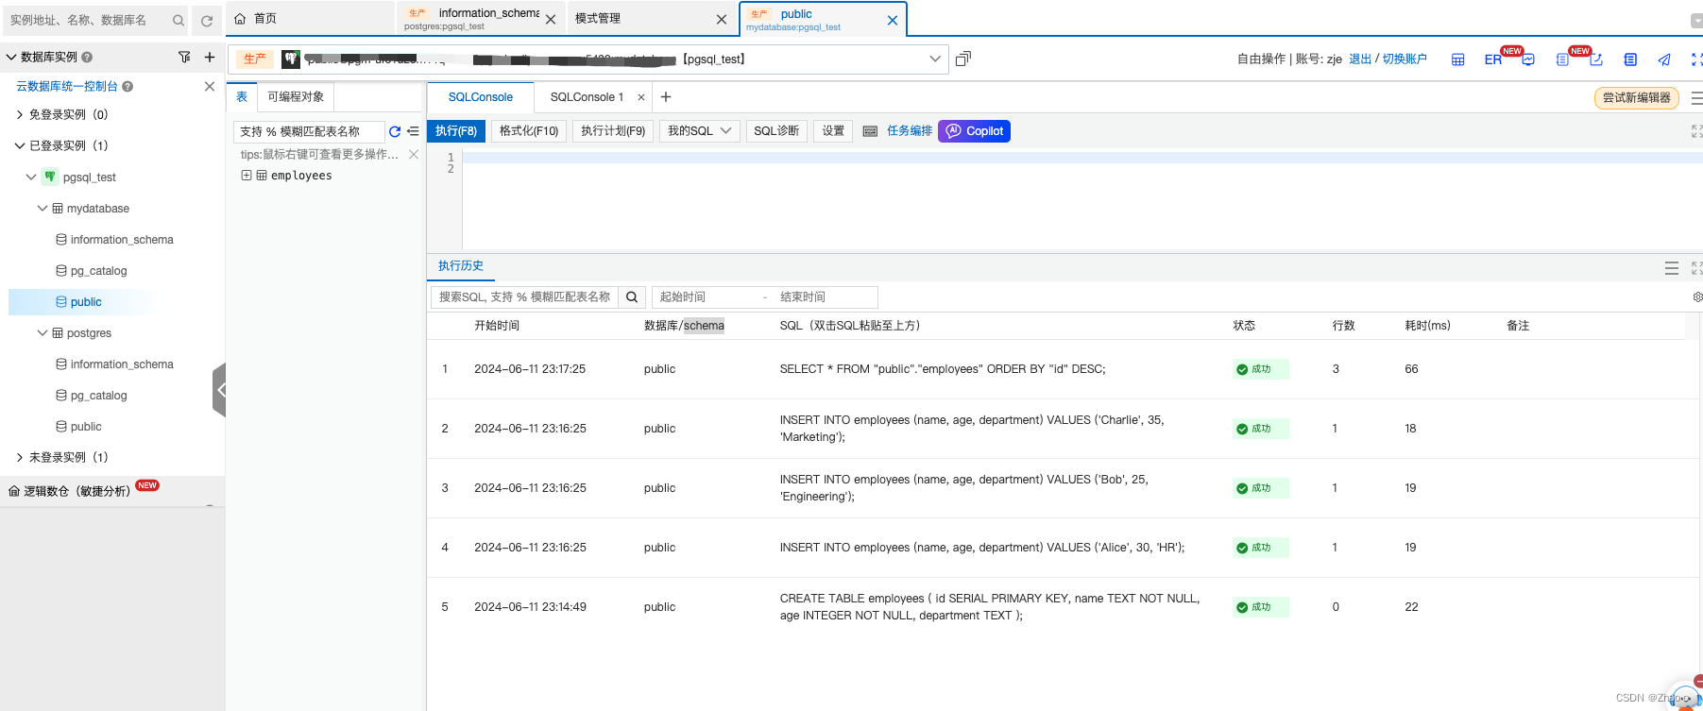Viewport: 1703px width, 711px height.
Task: Open the document list icon beside the paper plane
Action: 1630,59
